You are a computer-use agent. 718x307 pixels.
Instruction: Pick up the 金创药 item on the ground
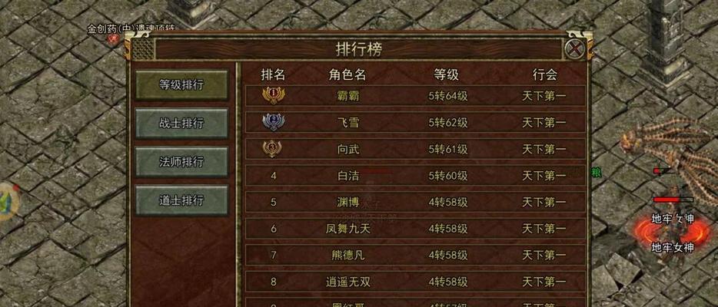tap(111, 39)
